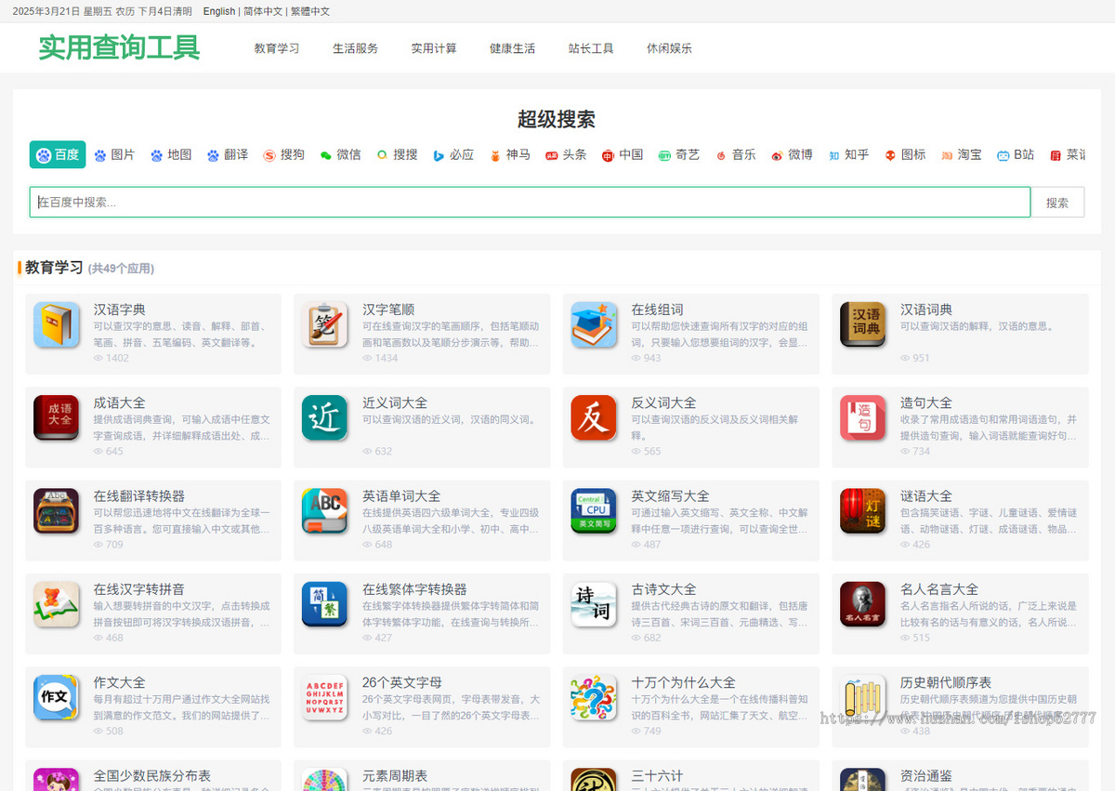Screen dimensions: 1115x791
Task: Open the 汉语字典 dictionary app icon
Action: [57, 325]
